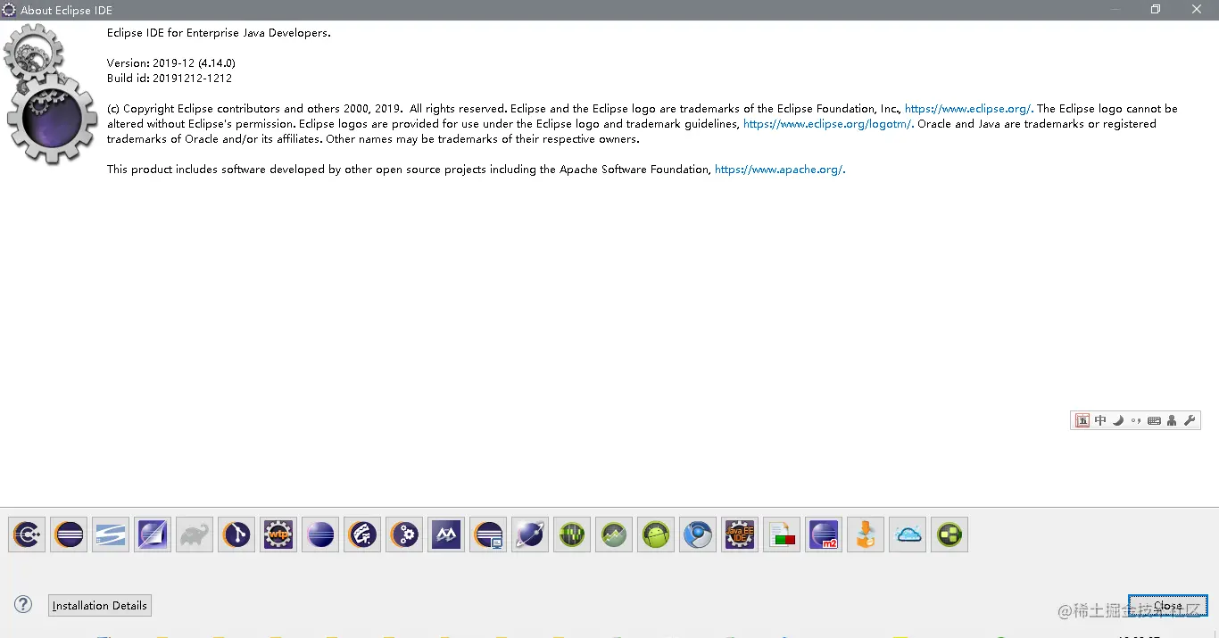1219x638 pixels.
Task: Close the About Eclipse IDE dialog
Action: (1167, 605)
